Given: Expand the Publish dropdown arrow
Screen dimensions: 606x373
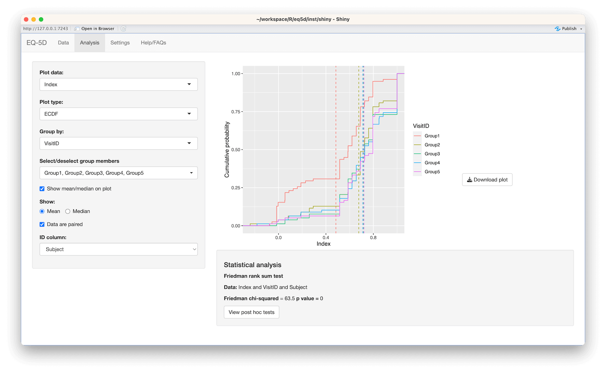Looking at the screenshot, I should [x=581, y=28].
